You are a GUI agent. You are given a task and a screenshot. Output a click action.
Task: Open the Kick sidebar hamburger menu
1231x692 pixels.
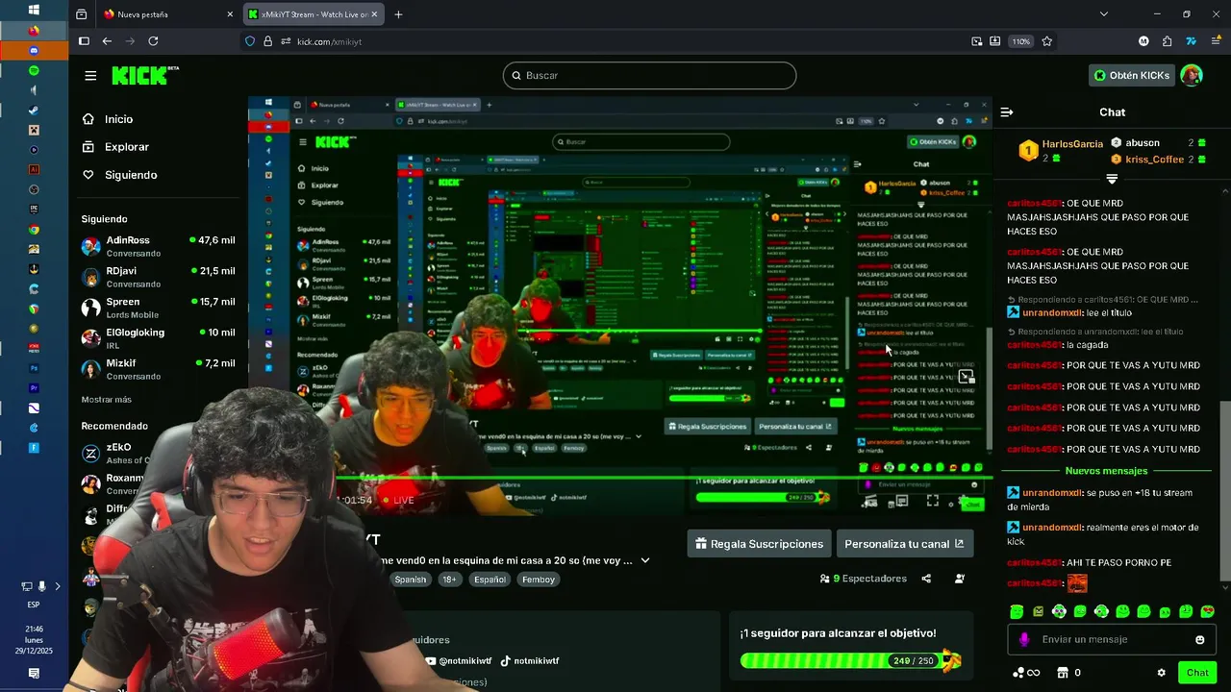coord(90,76)
